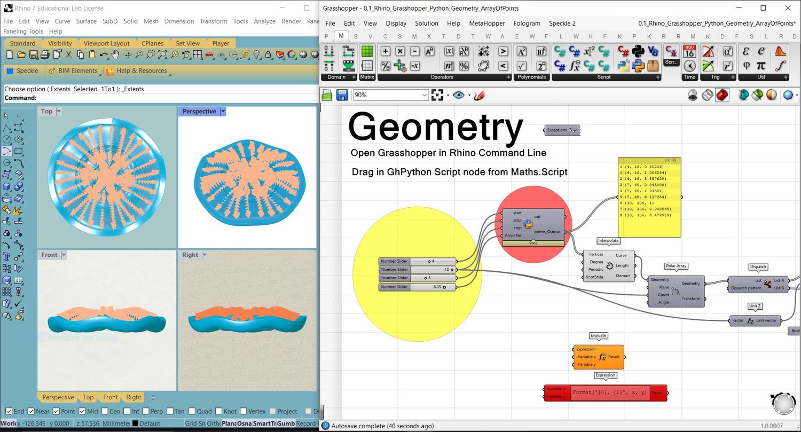This screenshot has height=432, width=801.
Task: Select the Box solid tool in Rhino sidebar
Action: pos(7,186)
